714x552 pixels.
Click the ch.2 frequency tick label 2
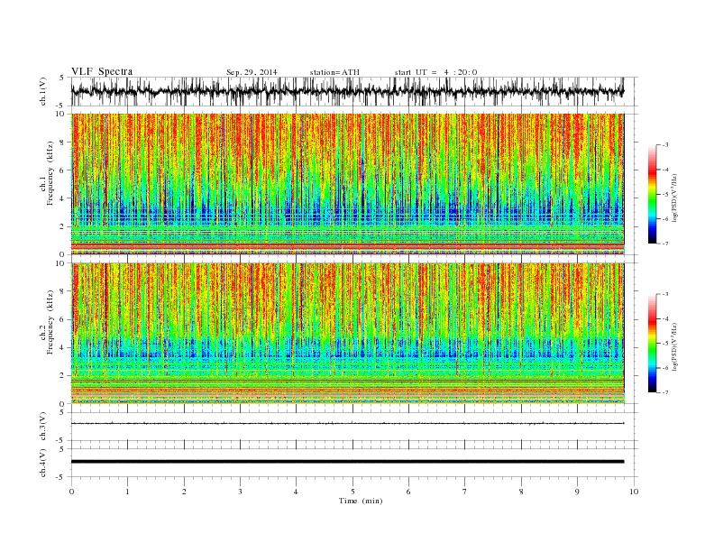63,376
